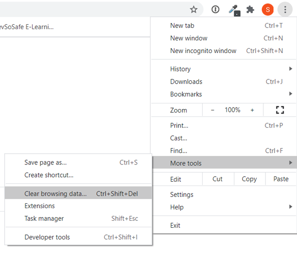Increase zoom with the plus button
This screenshot has height=272, width=297.
pos(252,110)
